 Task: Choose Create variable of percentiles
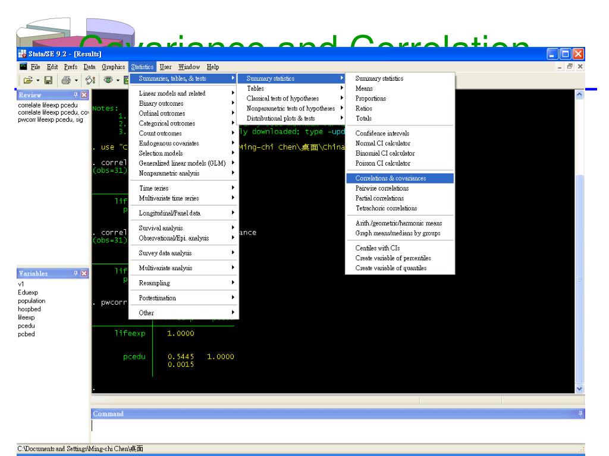click(x=400, y=258)
